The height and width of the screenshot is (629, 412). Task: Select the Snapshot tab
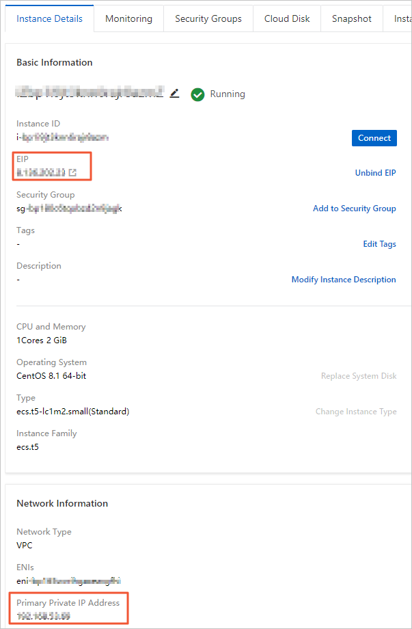tap(352, 18)
